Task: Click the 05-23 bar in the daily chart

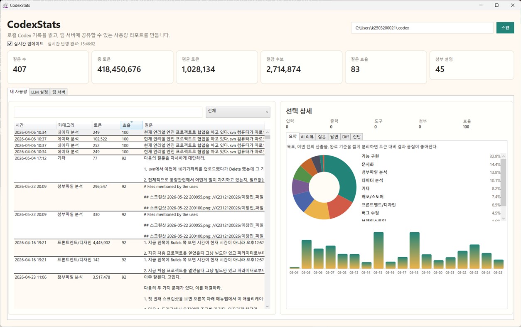Action: [x=474, y=257]
